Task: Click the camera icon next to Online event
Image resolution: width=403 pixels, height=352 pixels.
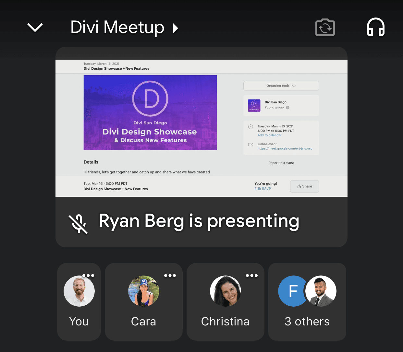Action: click(250, 145)
